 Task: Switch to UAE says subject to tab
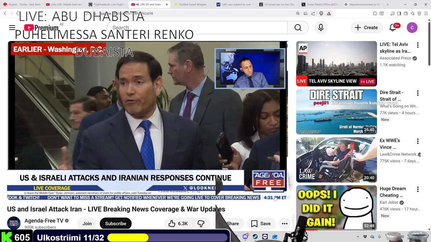(235, 4)
